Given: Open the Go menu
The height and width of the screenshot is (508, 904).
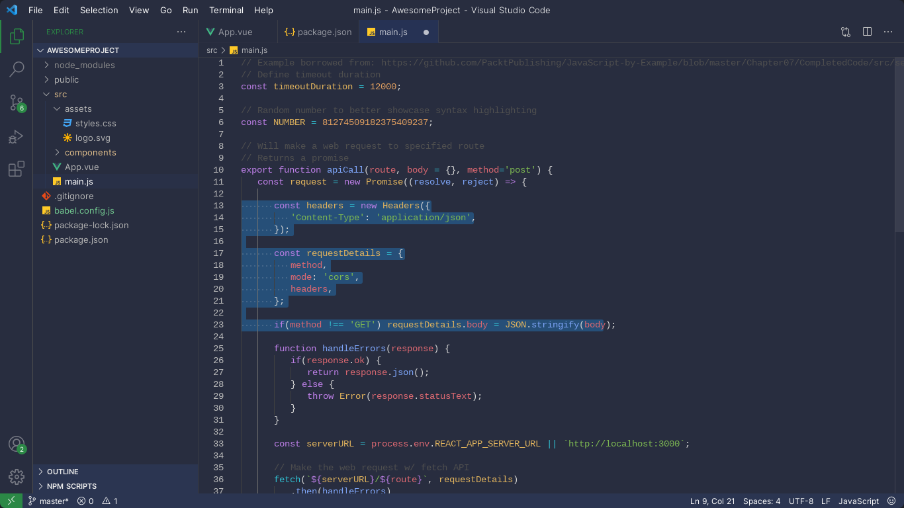Looking at the screenshot, I should pos(166,10).
